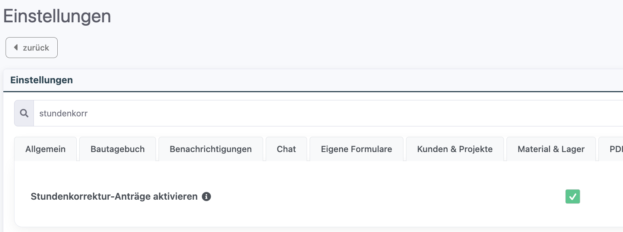Viewport: 623px width, 232px height.
Task: Click the info icon beside Stundenkorrektur-Anträge
Action: point(206,197)
